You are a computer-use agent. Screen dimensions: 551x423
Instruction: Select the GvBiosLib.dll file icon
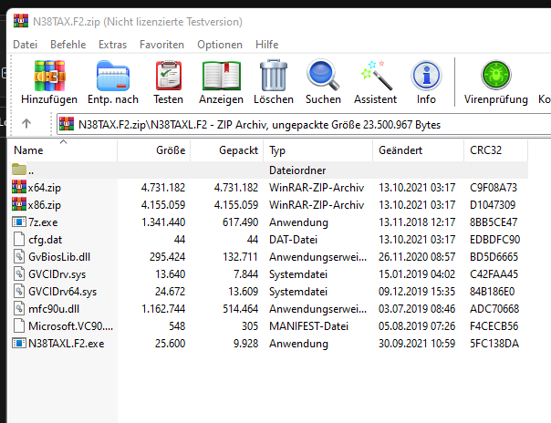tap(19, 256)
